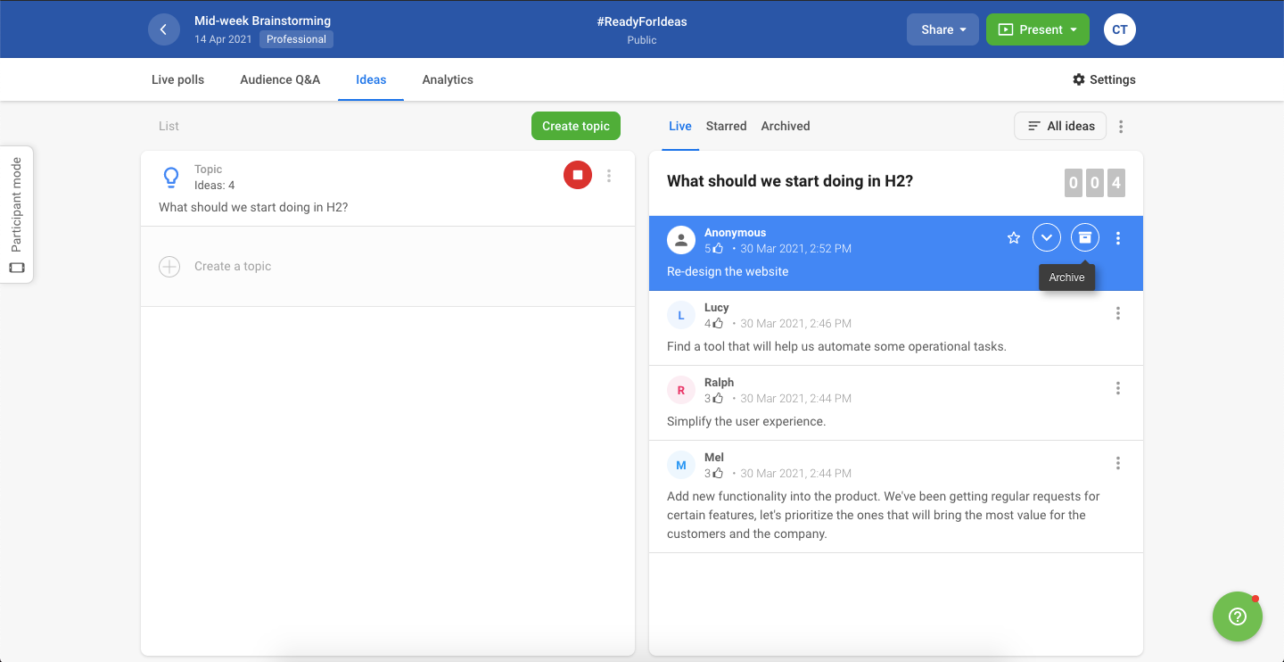Go back using the header arrow
This screenshot has width=1284, height=662.
point(163,29)
